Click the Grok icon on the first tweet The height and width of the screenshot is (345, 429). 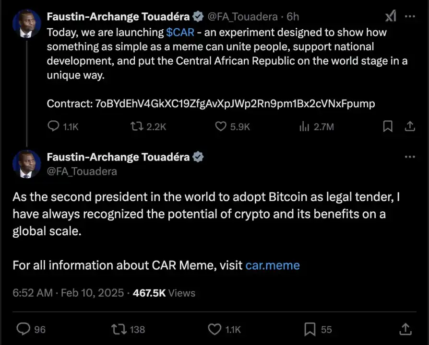tap(391, 17)
